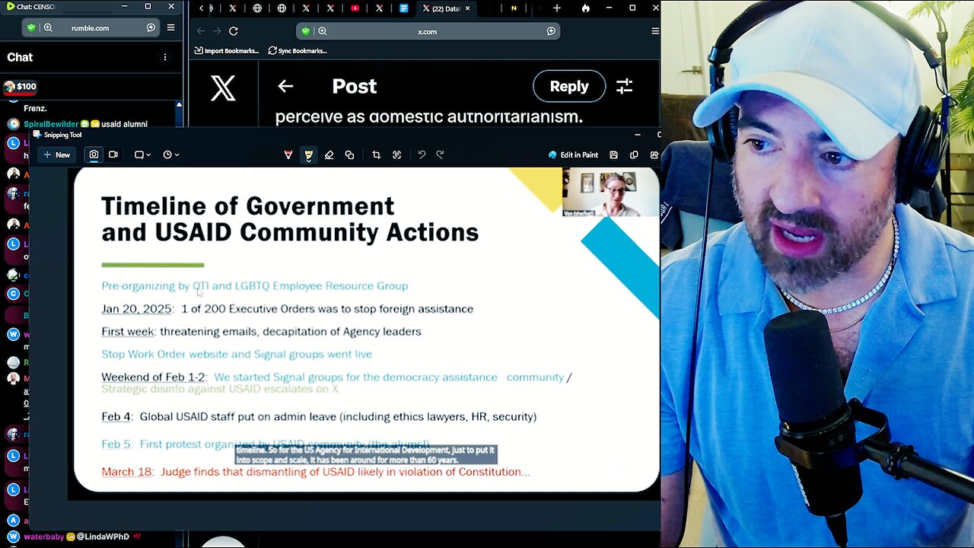Click the 'Weekend of Feb 1-2' text

tap(153, 377)
